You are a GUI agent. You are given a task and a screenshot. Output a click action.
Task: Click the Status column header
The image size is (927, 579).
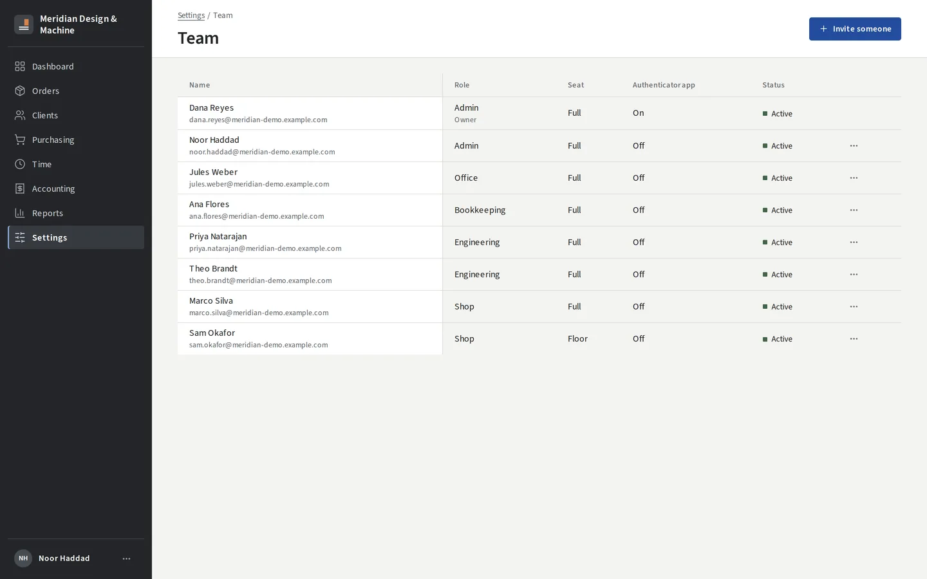point(773,85)
